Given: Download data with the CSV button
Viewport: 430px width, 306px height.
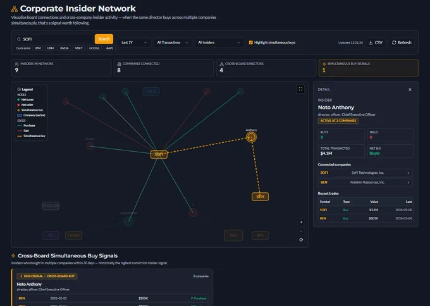Looking at the screenshot, I should (375, 42).
